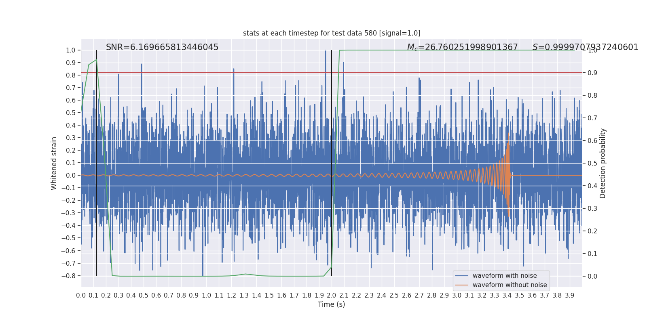Click the Mc=26.760251998901367 annotation
The image size is (647, 323).
tap(462, 47)
